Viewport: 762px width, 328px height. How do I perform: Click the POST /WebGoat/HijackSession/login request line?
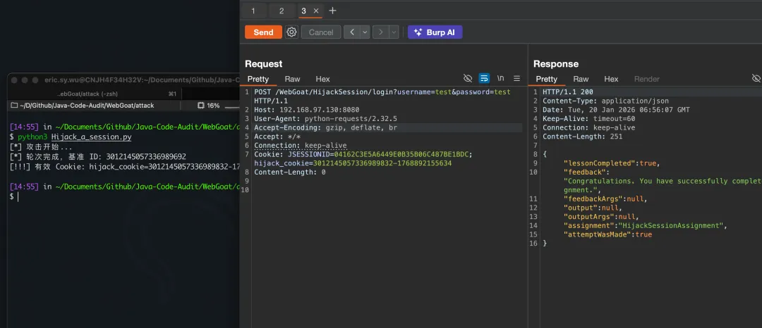point(382,92)
